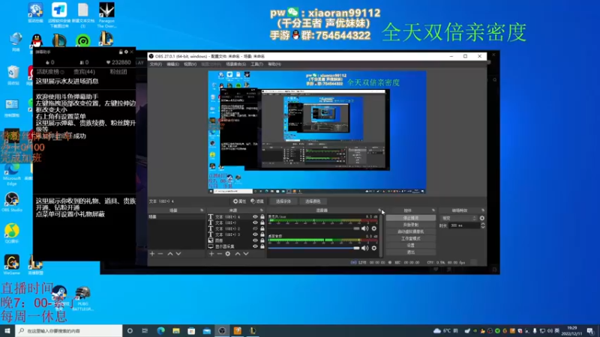Open Microsoft Edge desktop shortcut

(12, 174)
